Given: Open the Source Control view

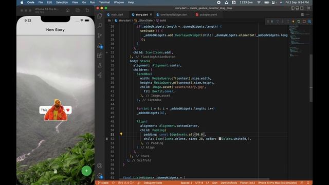Looking at the screenshot, I should [x=100, y=35].
